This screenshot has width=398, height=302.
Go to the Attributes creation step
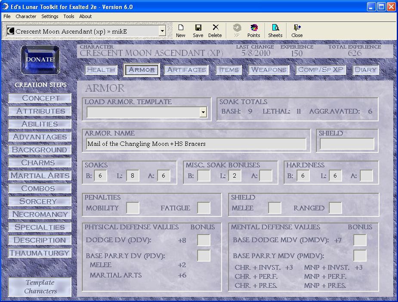coord(40,111)
